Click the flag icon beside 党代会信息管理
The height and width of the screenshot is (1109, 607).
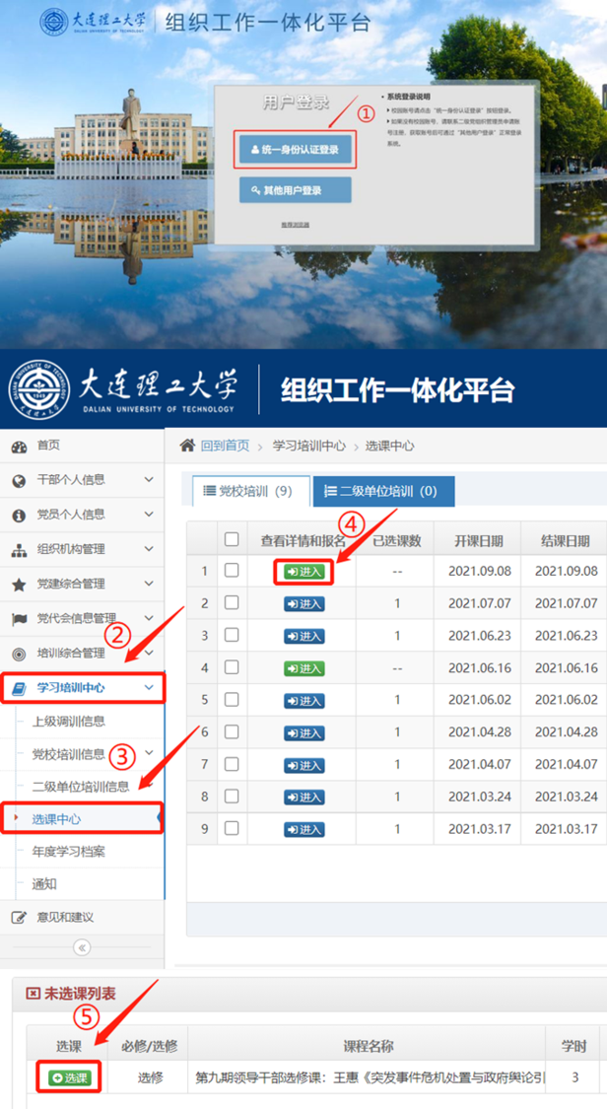click(19, 619)
